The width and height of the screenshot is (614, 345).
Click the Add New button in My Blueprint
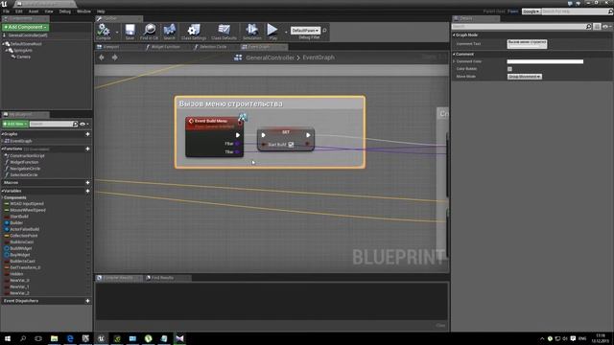15,124
